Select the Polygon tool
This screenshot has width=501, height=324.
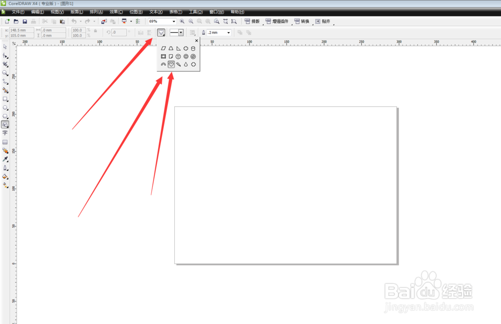[5, 116]
